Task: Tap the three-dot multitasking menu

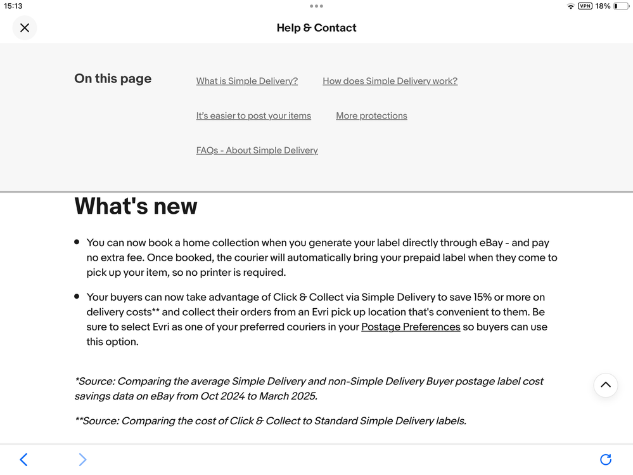Action: [x=316, y=6]
